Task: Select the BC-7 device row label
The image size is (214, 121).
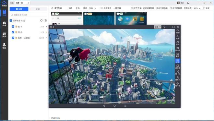Action: [x=20, y=27]
